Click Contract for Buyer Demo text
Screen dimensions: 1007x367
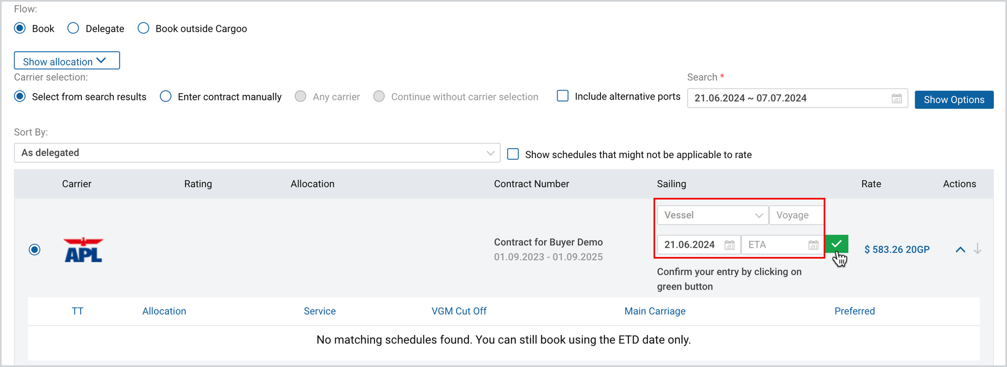548,242
